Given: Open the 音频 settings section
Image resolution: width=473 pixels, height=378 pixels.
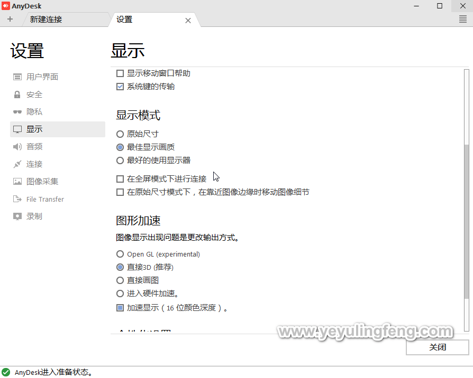Looking at the screenshot, I should tap(58, 147).
